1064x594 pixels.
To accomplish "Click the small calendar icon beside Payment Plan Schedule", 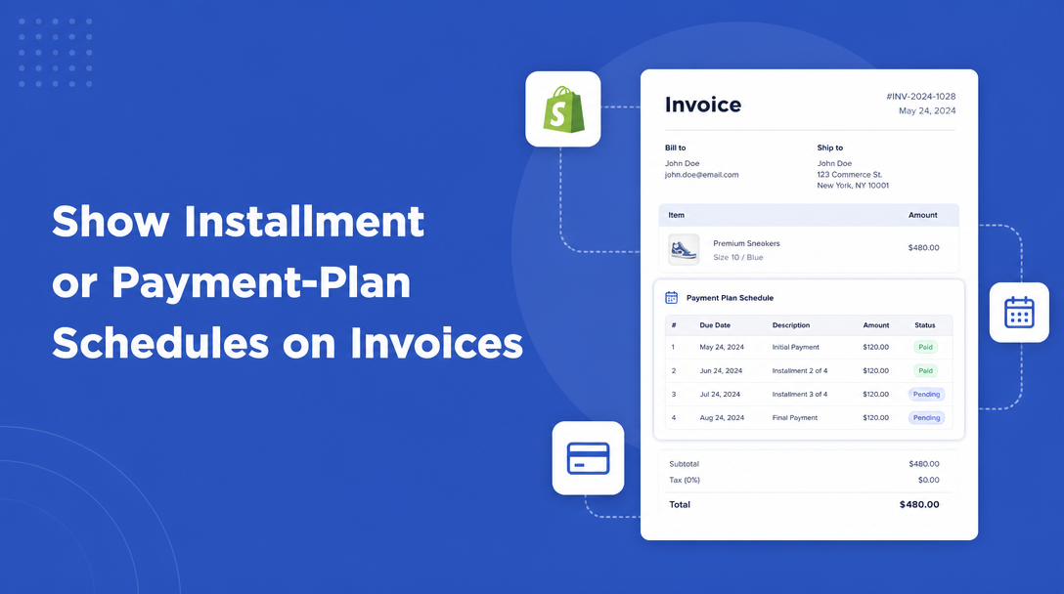I will [x=671, y=298].
